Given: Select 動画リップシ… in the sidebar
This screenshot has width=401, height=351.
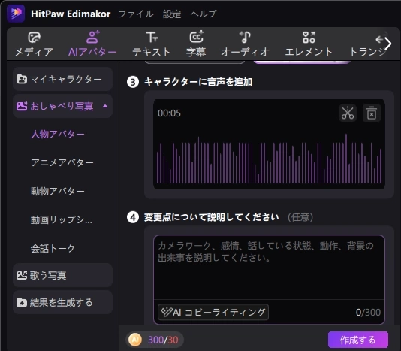Looking at the screenshot, I should coord(62,219).
